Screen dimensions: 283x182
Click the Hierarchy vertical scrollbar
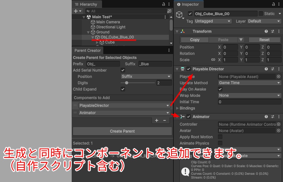(x=171, y=25)
